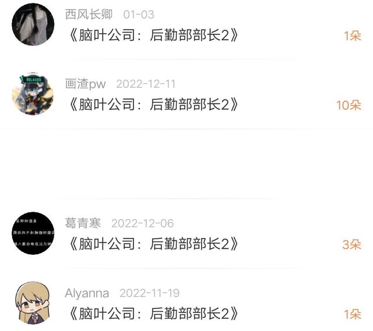This screenshot has width=373, height=331.
Task: Click the username 葛青寒
Action: pos(83,223)
